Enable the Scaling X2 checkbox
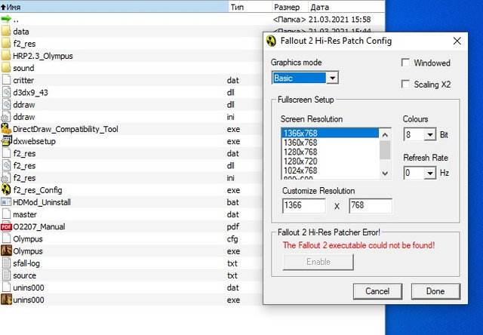Screen dimensions: 483x335 tap(405, 84)
